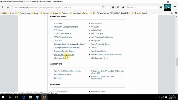The height and width of the screenshot is (100, 178).
Task: Open the Mail bookmark folder
Action: click(x=4, y=13)
